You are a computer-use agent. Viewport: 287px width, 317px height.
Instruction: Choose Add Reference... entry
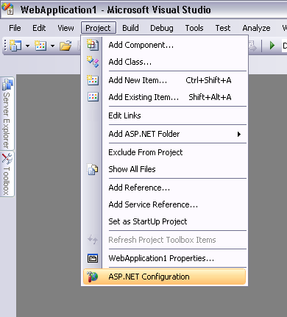(x=164, y=188)
